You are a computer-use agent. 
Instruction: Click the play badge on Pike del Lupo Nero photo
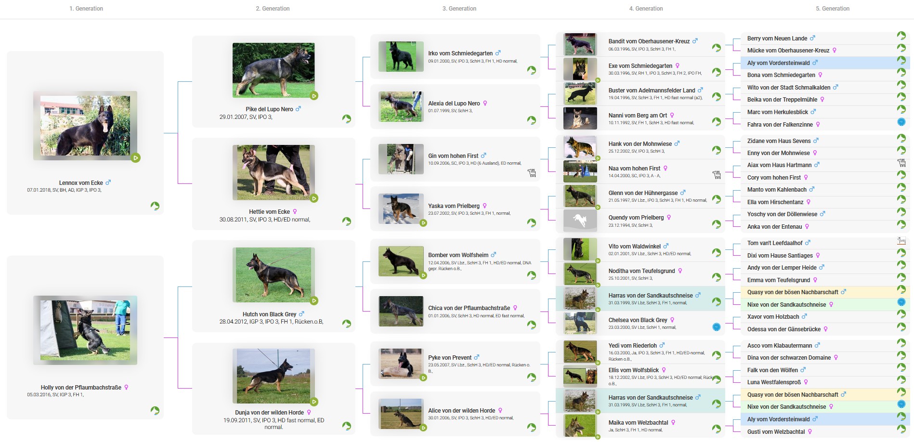pyautogui.click(x=314, y=96)
